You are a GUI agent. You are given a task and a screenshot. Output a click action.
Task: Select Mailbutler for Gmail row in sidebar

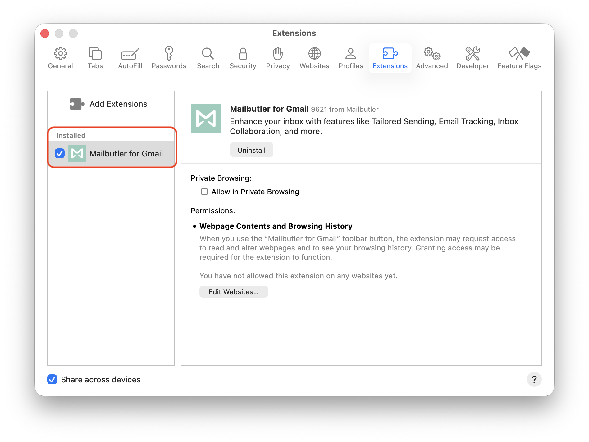(x=111, y=153)
